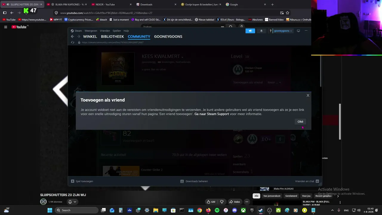Open the YouTube hamburger guide menu

(x=6, y=27)
